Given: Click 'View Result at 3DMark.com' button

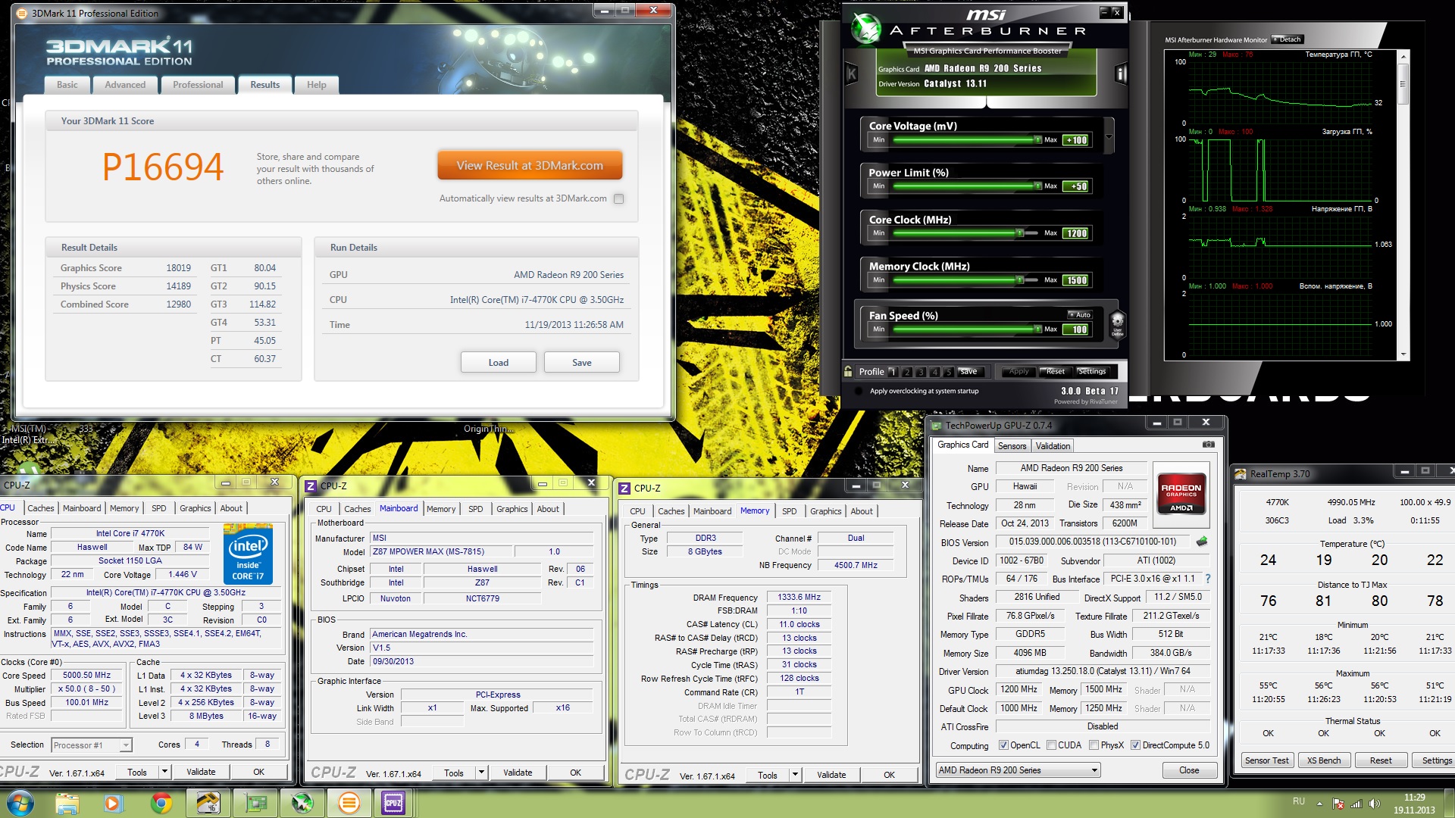Looking at the screenshot, I should [x=530, y=165].
